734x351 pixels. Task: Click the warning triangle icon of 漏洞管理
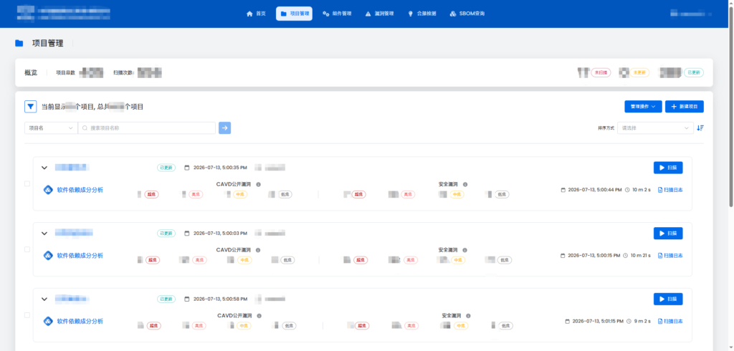368,14
